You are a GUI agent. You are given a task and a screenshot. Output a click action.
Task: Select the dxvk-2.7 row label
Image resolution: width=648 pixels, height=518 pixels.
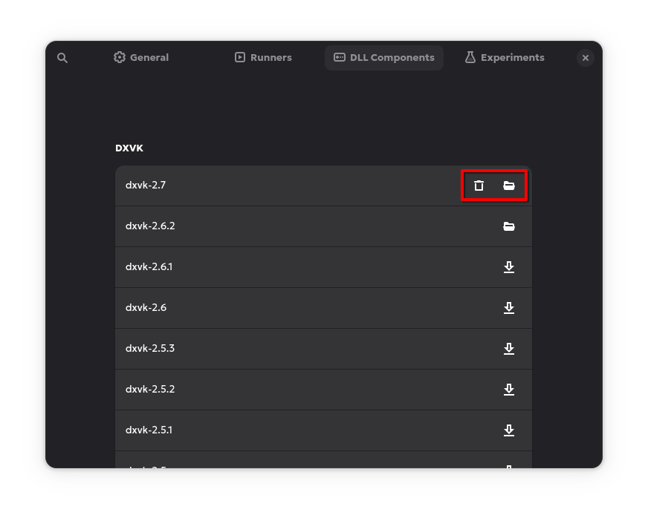click(x=146, y=186)
